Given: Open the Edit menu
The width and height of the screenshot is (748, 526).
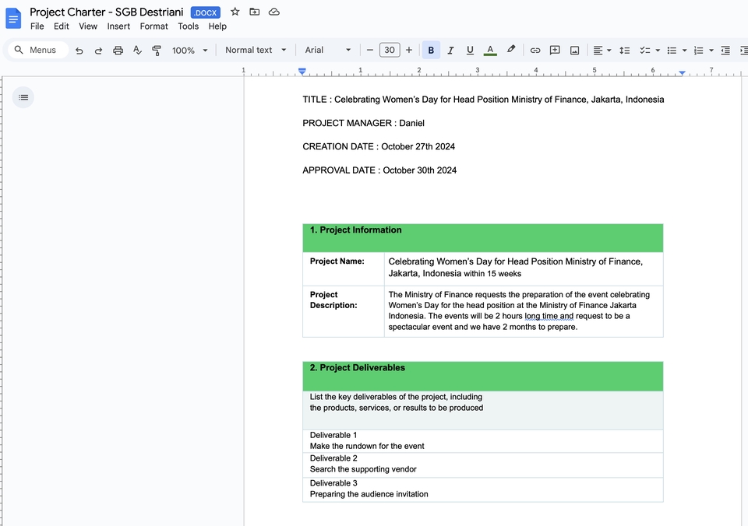Looking at the screenshot, I should 61,26.
